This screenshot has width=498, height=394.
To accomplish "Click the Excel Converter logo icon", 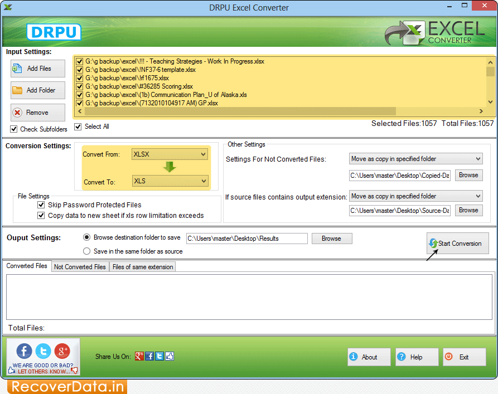I will point(405,33).
